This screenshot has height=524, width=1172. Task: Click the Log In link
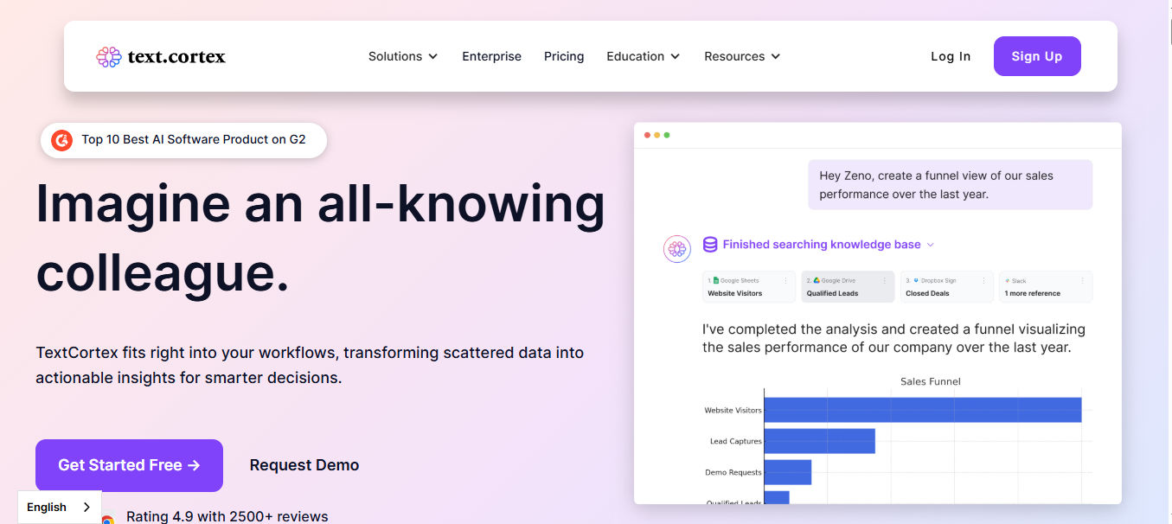pos(951,56)
